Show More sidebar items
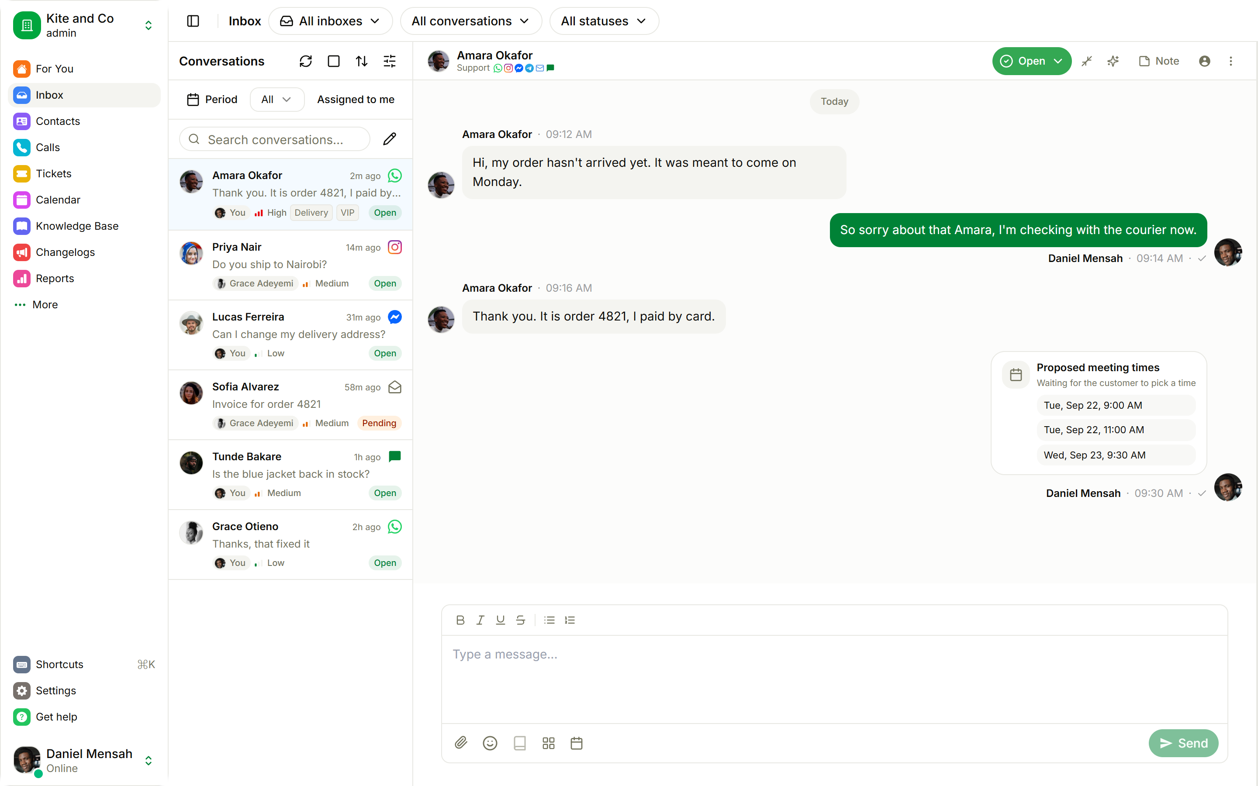1258x786 pixels. click(84, 305)
